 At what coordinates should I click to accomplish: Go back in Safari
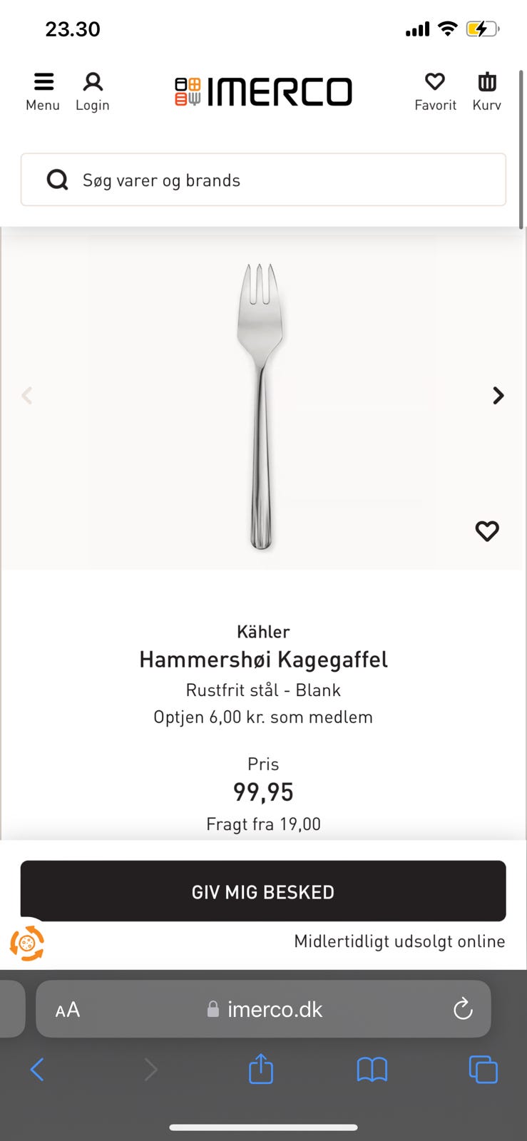[x=37, y=1069]
